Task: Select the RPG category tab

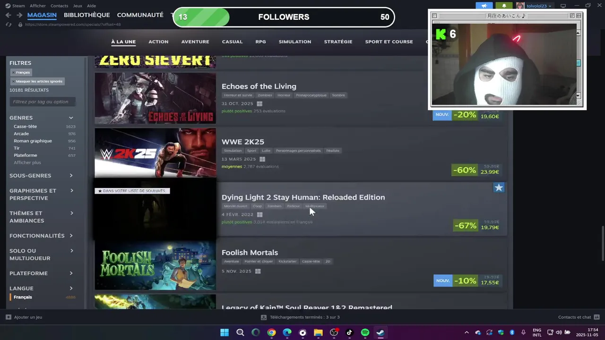Action: point(260,42)
